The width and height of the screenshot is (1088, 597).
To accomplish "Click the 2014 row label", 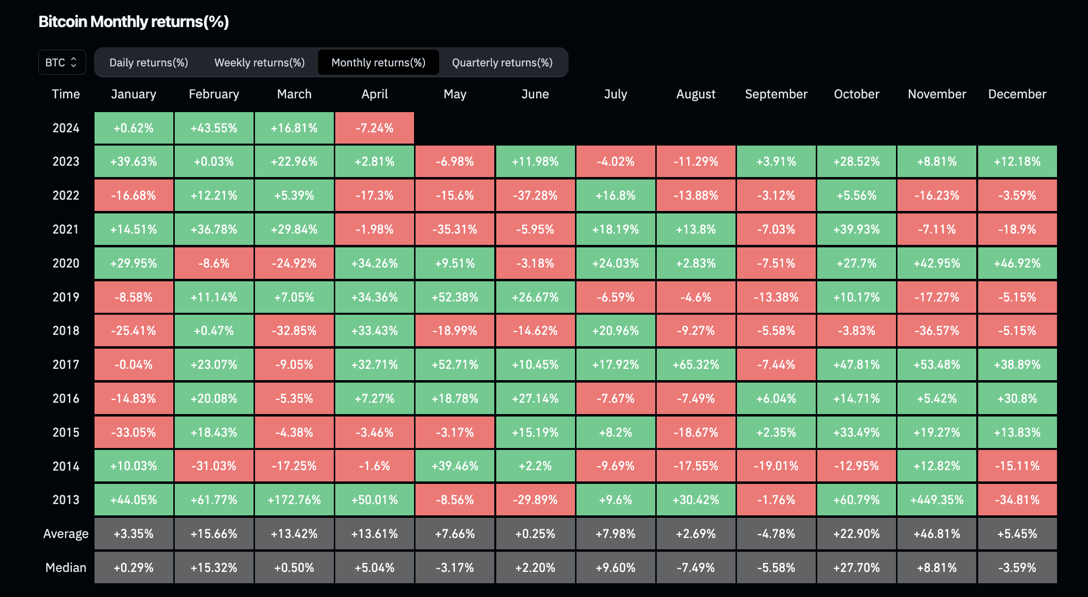I will pos(66,466).
